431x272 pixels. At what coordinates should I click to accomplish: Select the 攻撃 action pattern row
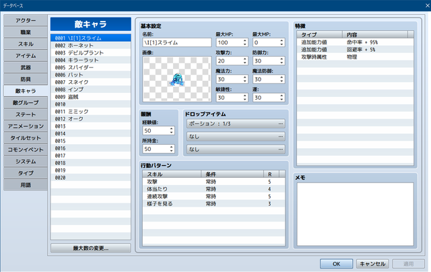(213, 182)
